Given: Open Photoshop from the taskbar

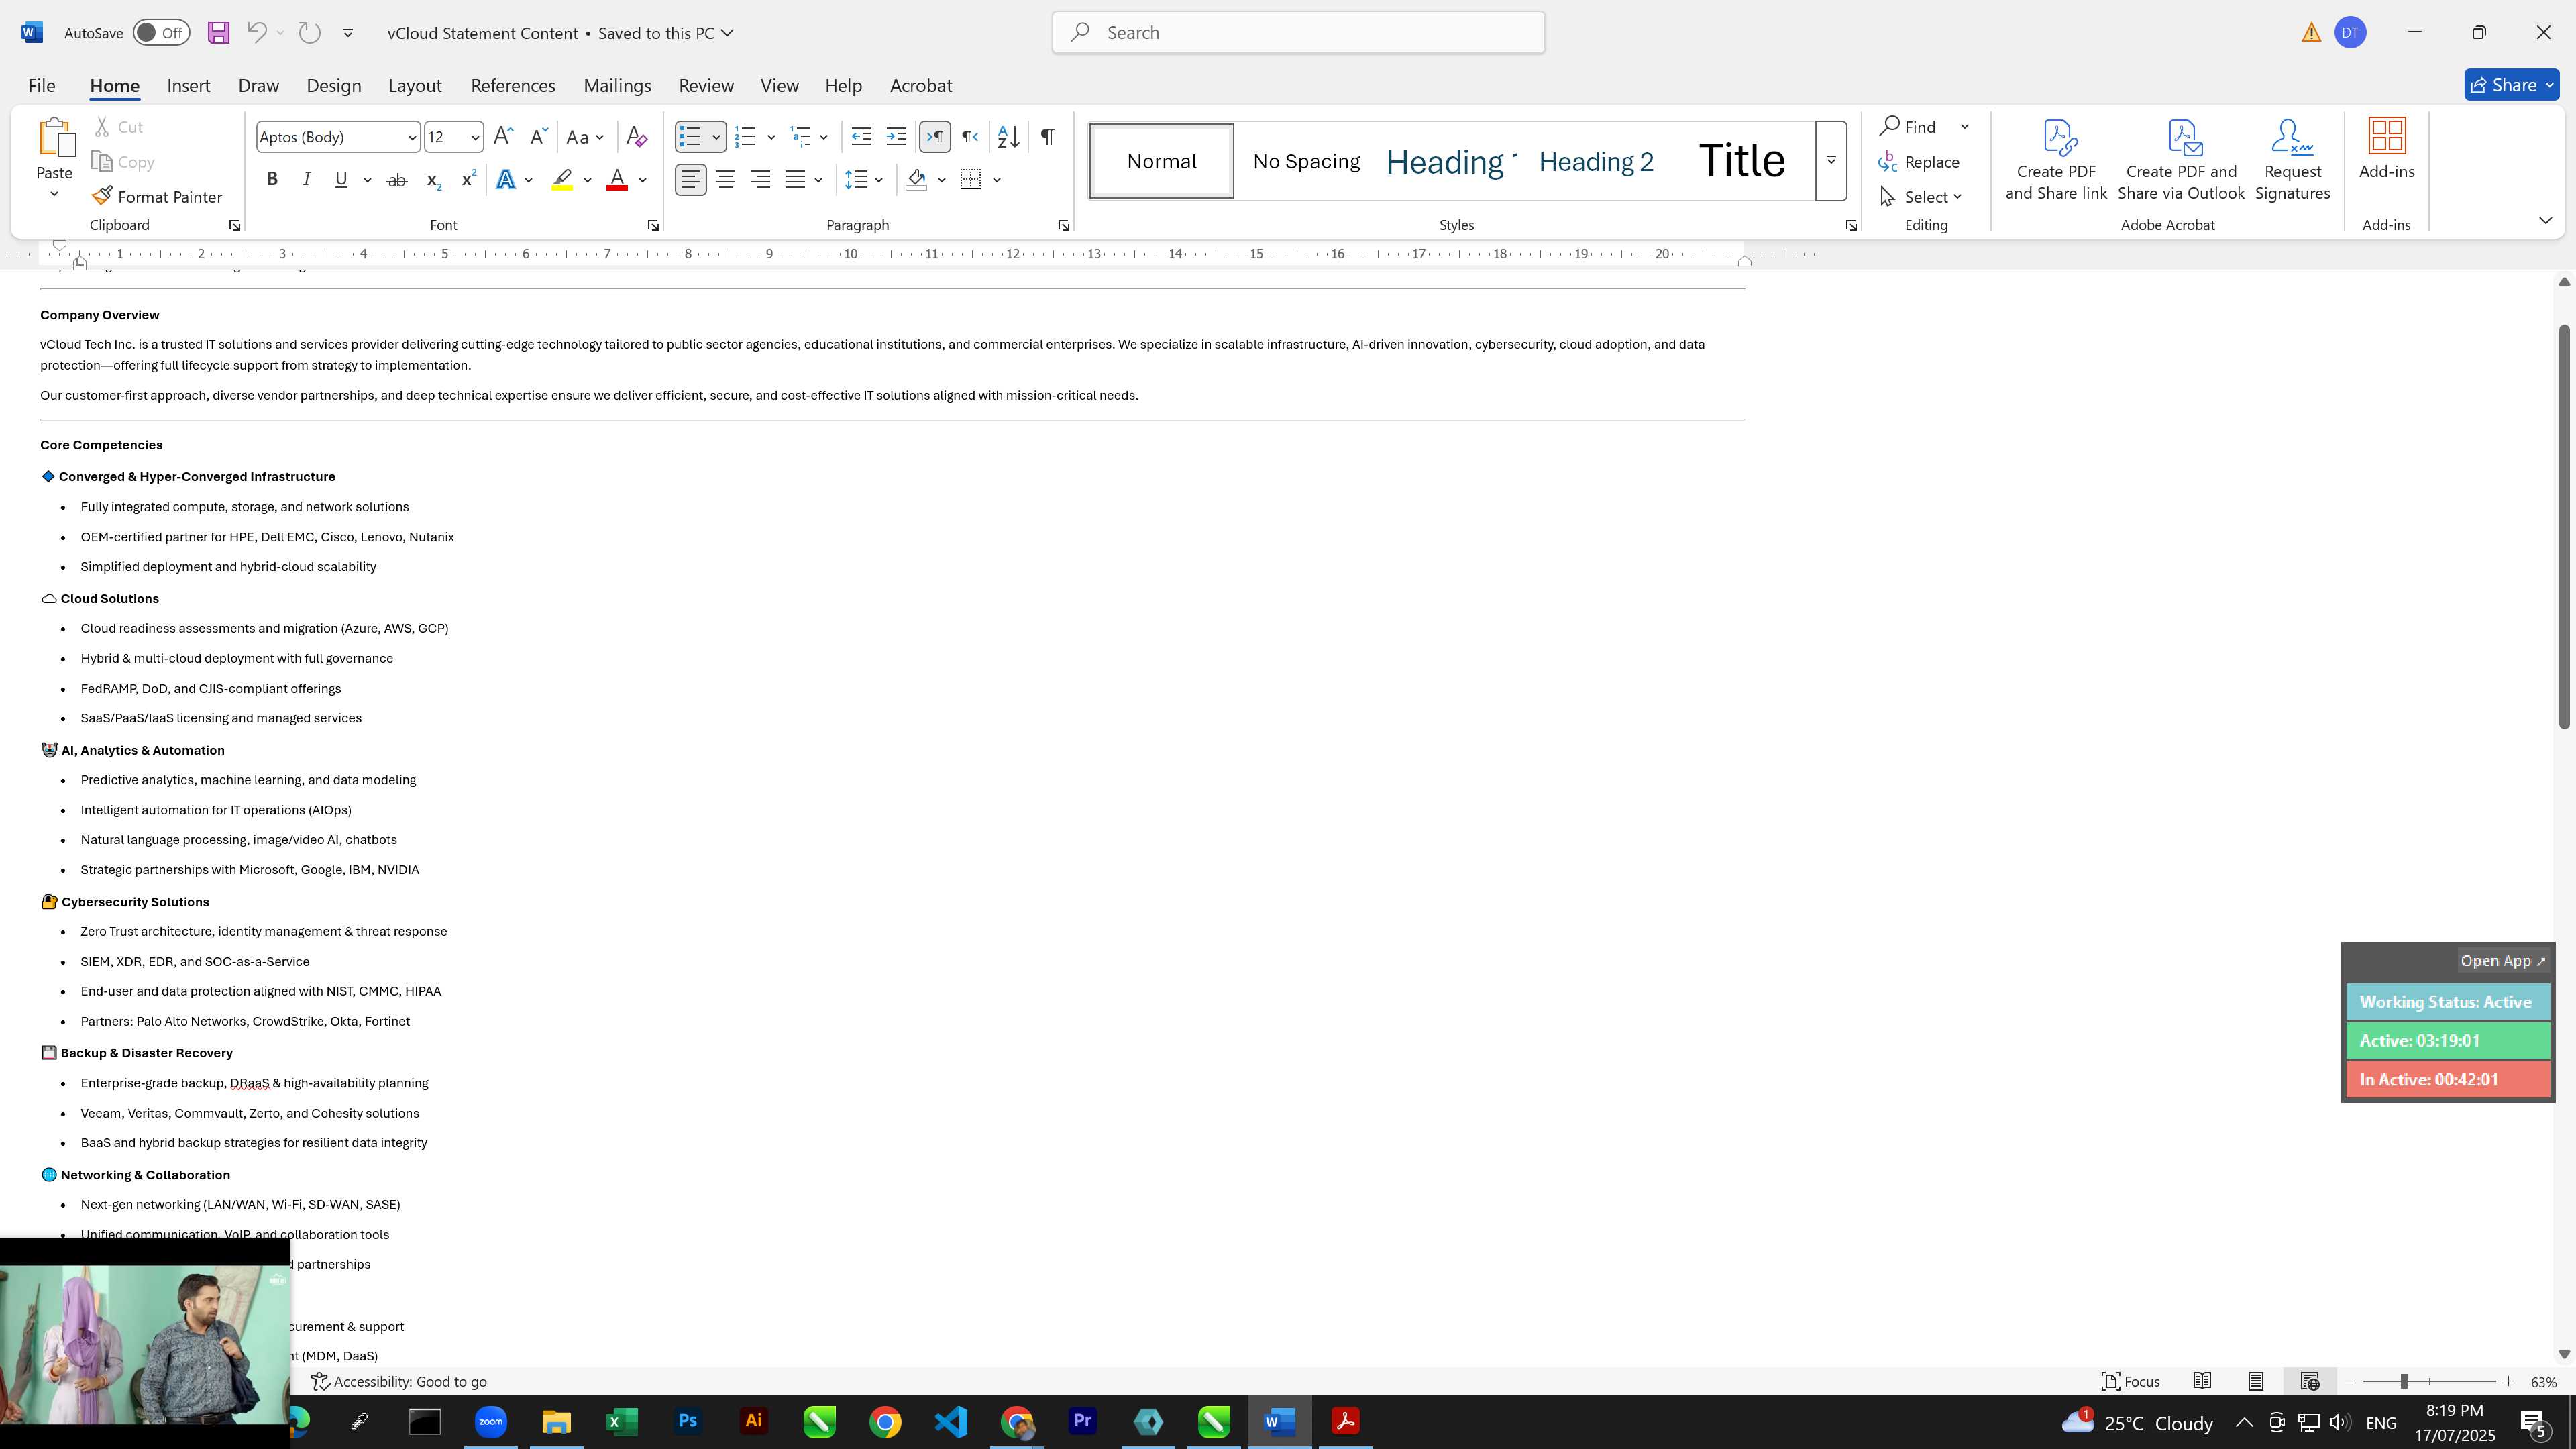Looking at the screenshot, I should (688, 1421).
